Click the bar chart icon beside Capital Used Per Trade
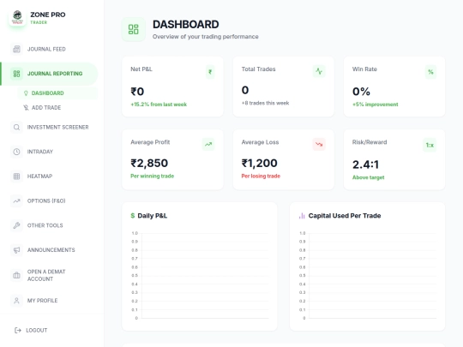The height and width of the screenshot is (347, 463). tap(302, 216)
